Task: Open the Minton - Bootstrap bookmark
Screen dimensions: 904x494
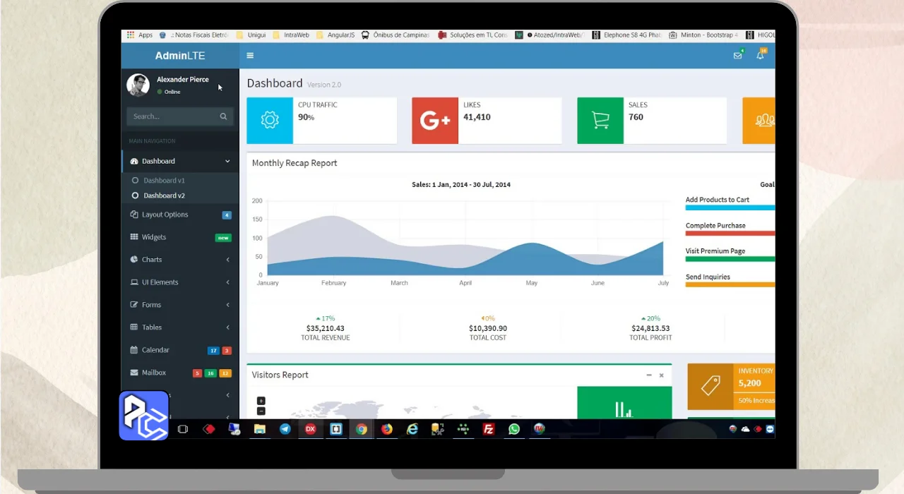Action: [x=703, y=35]
